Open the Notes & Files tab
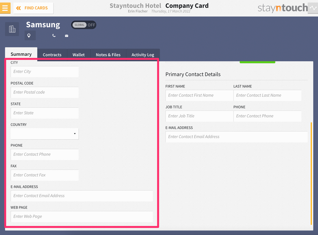 click(x=108, y=55)
